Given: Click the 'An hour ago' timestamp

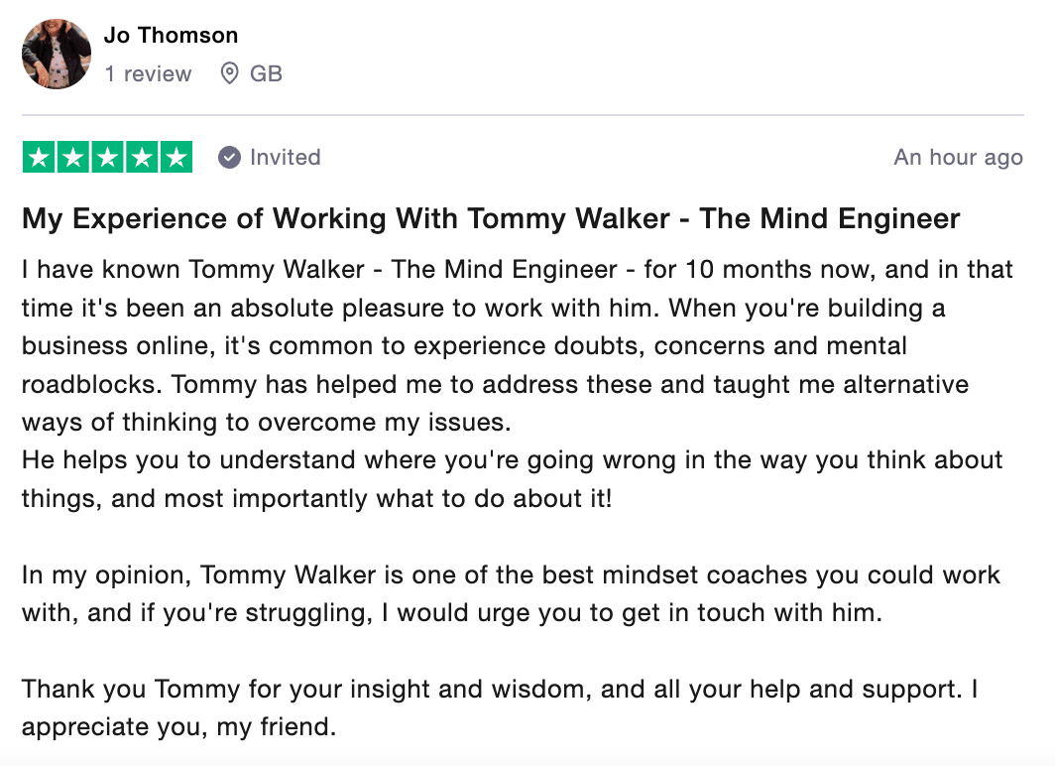Looking at the screenshot, I should pyautogui.click(x=958, y=157).
